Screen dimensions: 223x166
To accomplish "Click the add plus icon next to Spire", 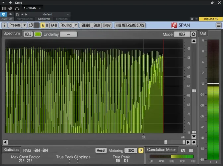I will pos(10,2).
